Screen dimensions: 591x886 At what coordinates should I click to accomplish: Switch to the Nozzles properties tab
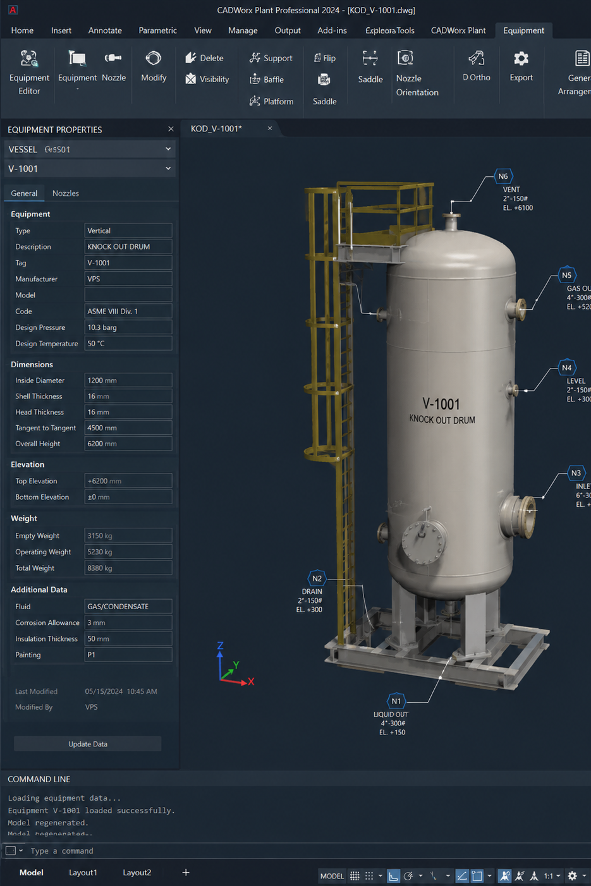point(66,193)
